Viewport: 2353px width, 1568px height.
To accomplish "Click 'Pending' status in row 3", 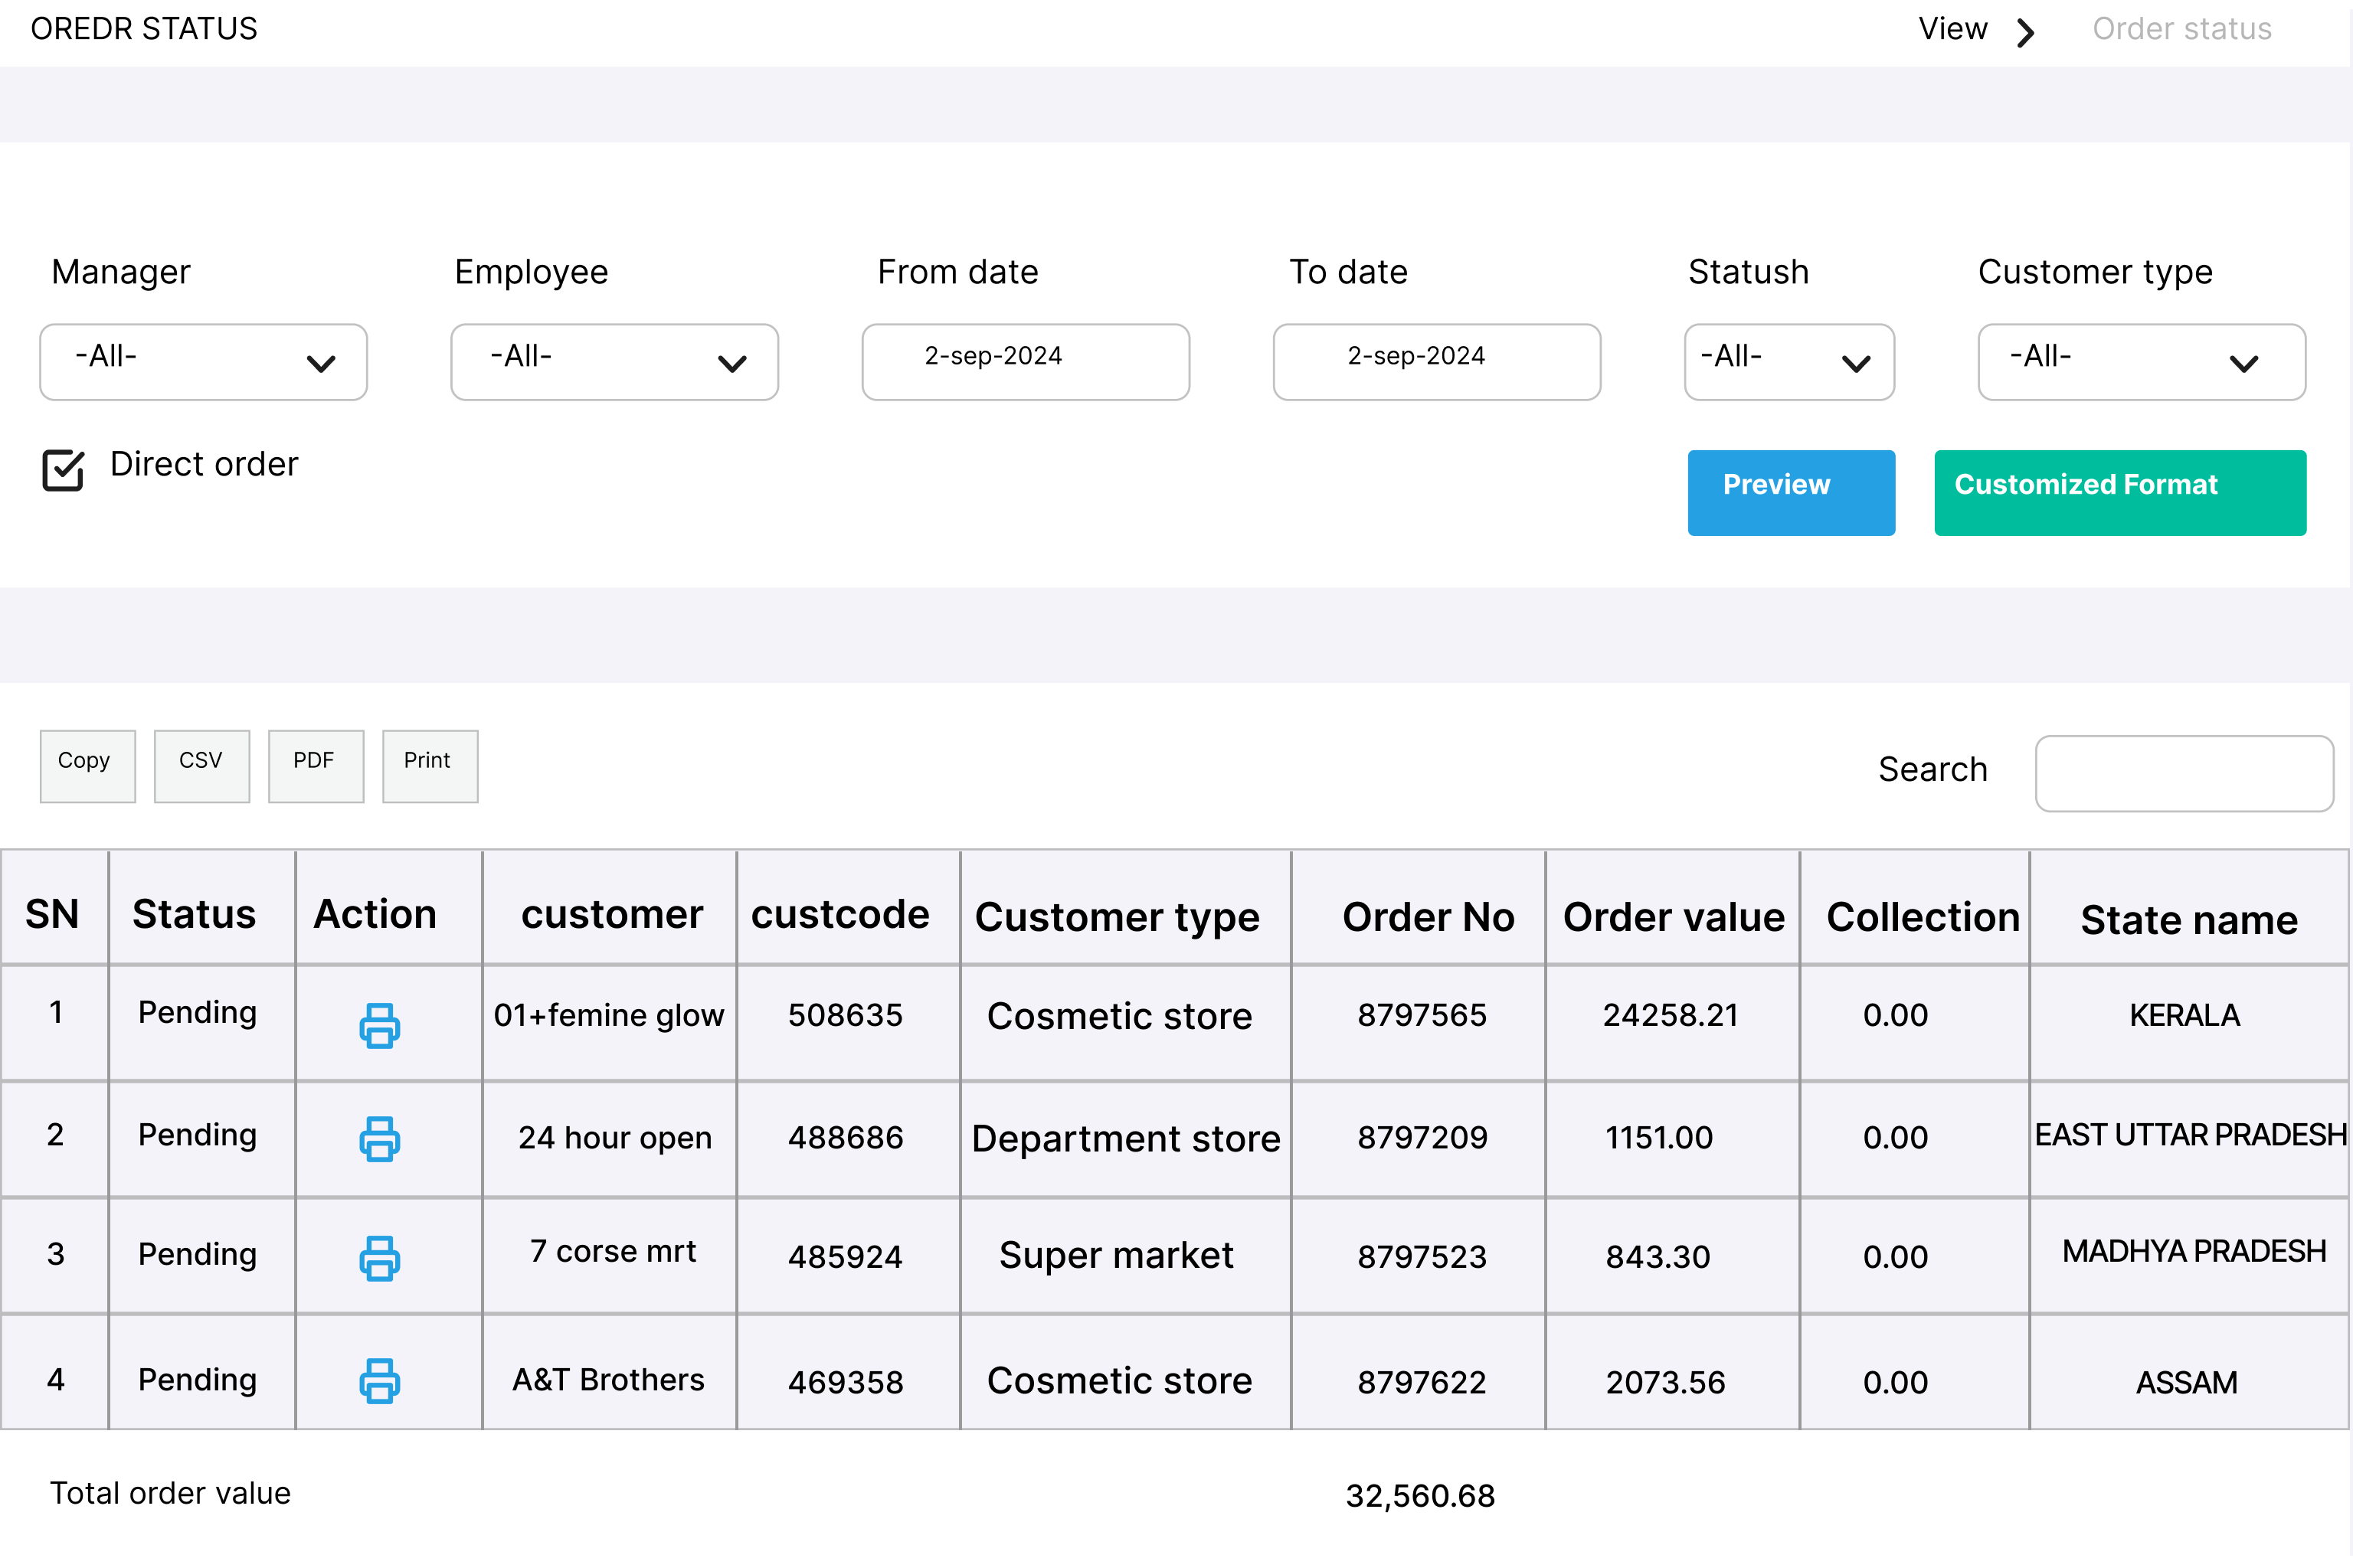I will [197, 1254].
